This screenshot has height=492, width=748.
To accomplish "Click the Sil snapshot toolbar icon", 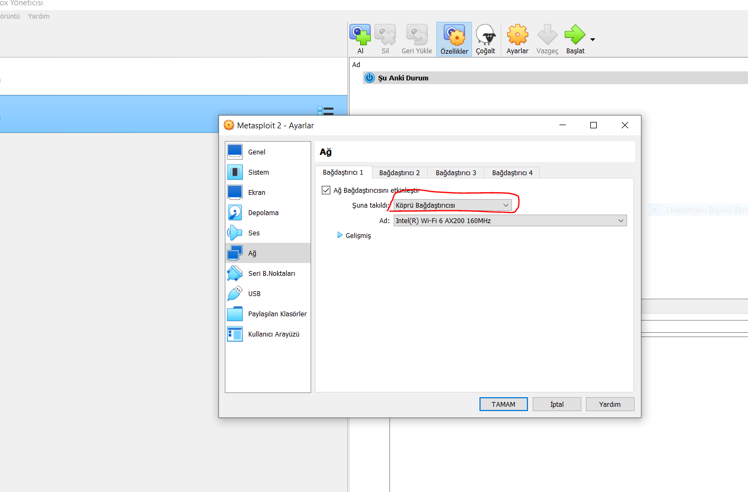I will click(385, 39).
